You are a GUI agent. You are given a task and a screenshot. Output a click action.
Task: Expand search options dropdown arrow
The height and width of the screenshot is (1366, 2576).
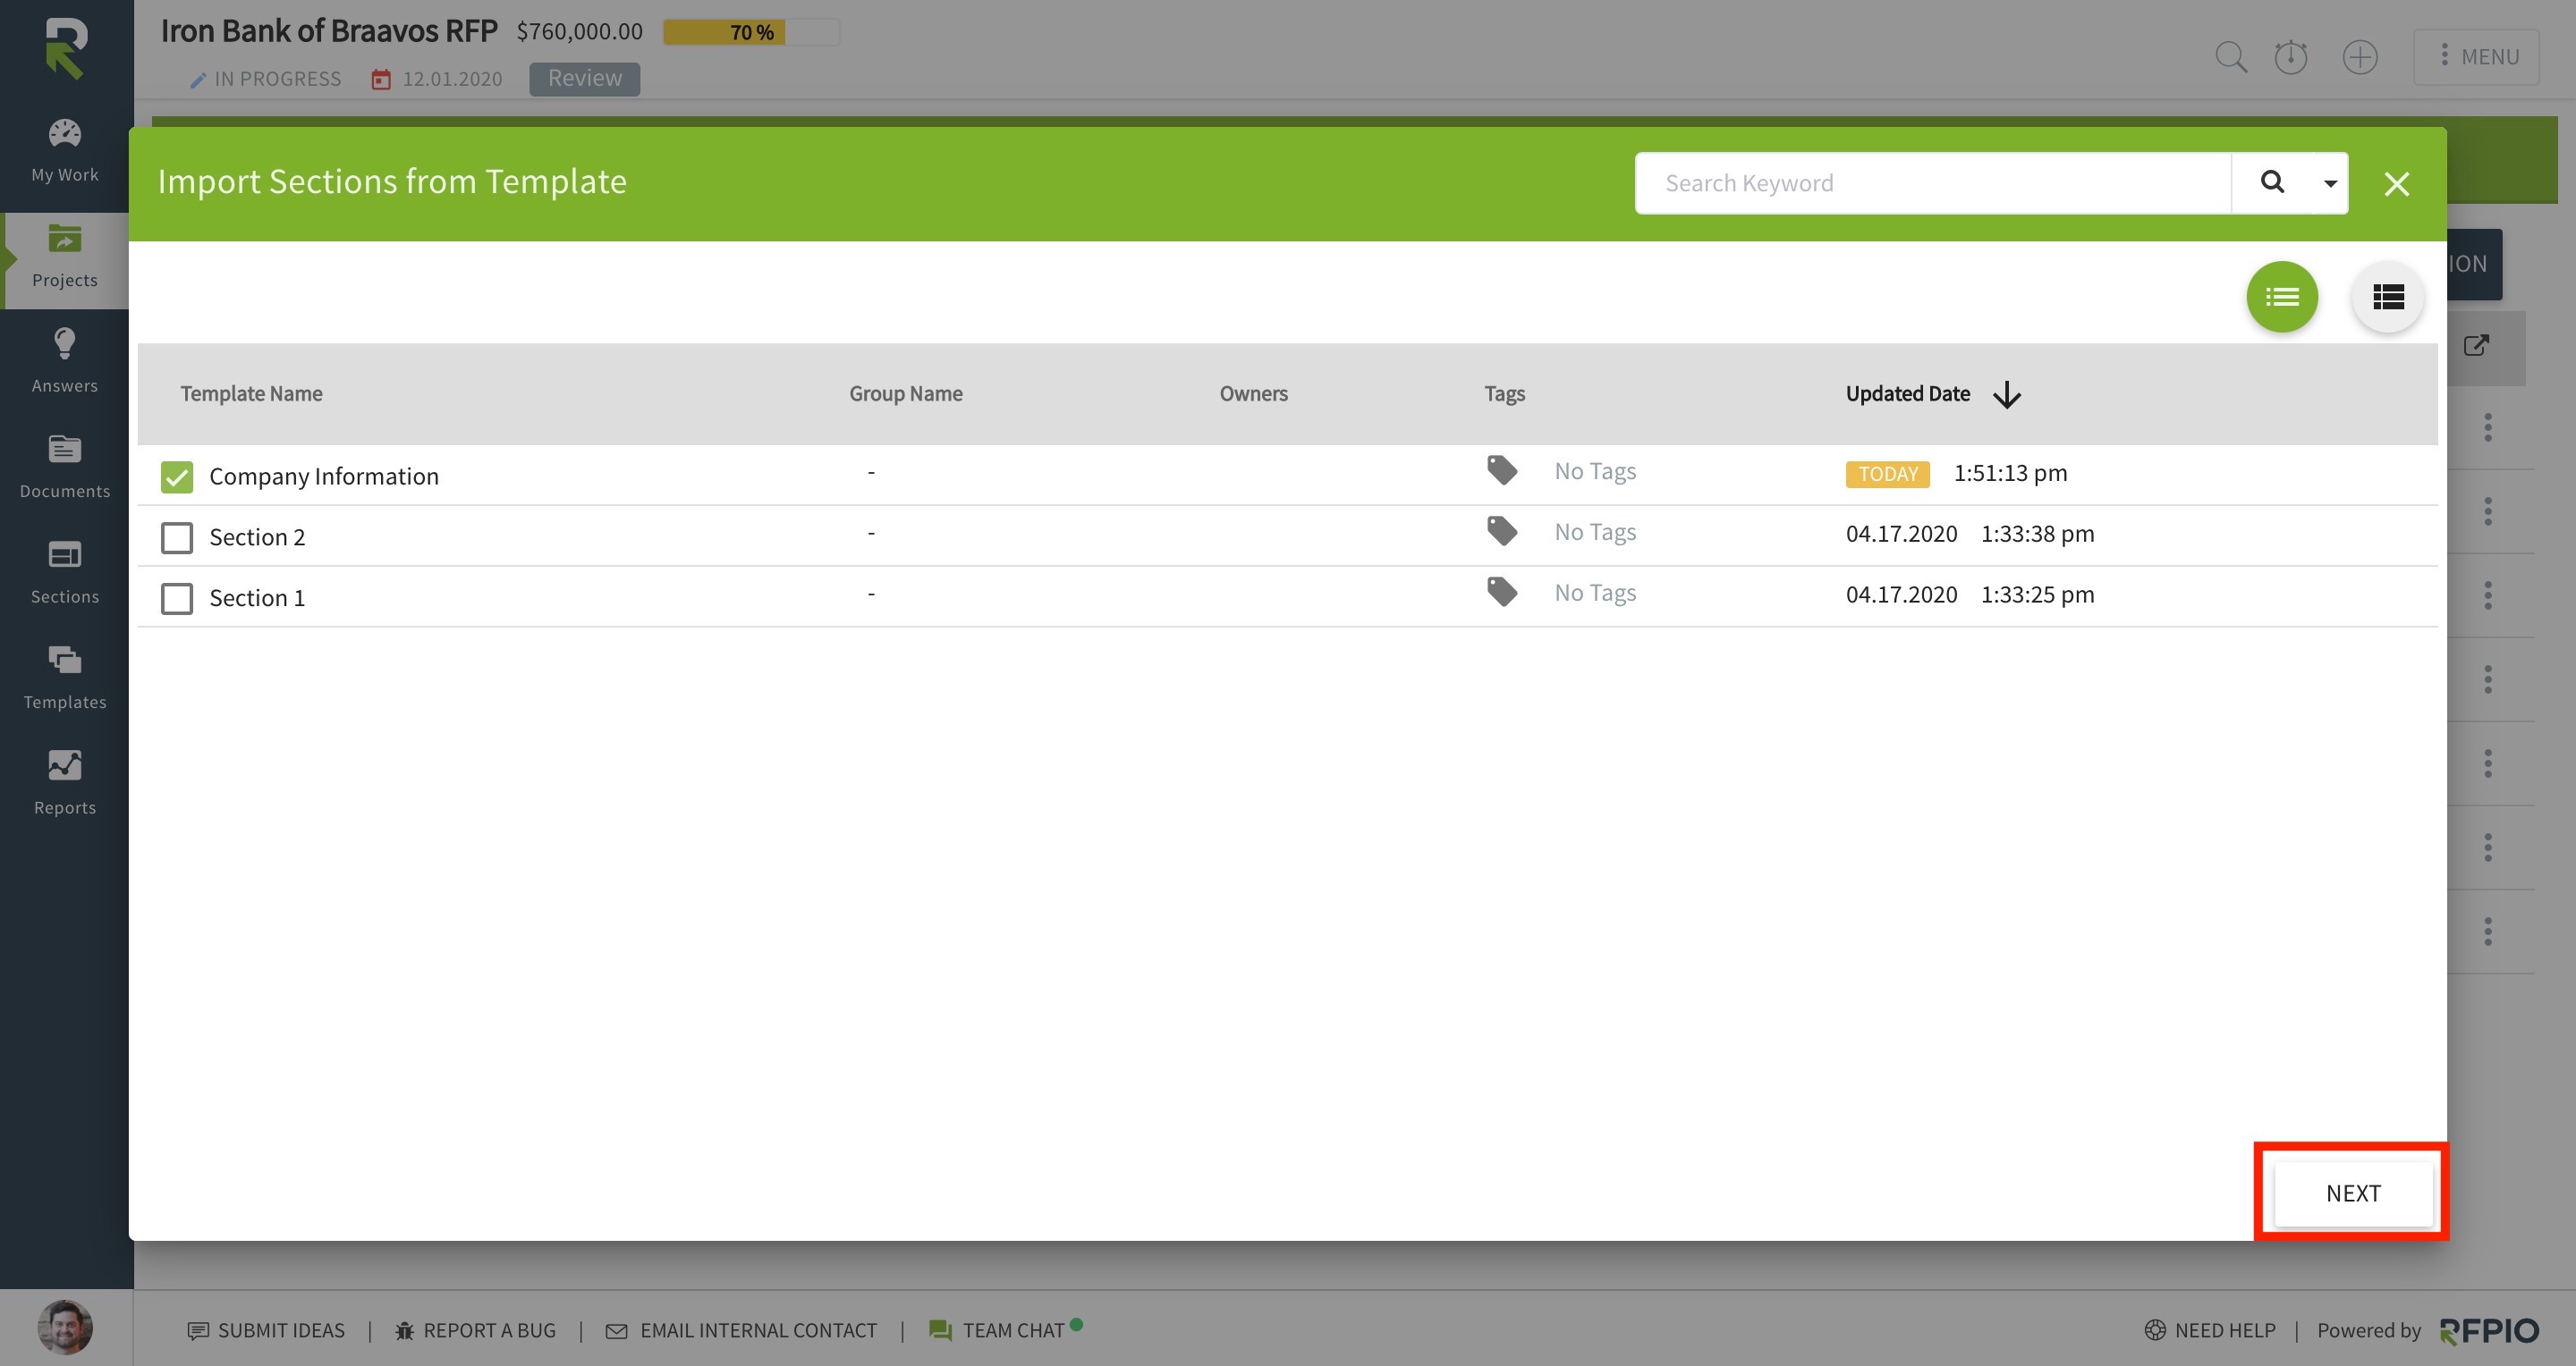(x=2330, y=183)
